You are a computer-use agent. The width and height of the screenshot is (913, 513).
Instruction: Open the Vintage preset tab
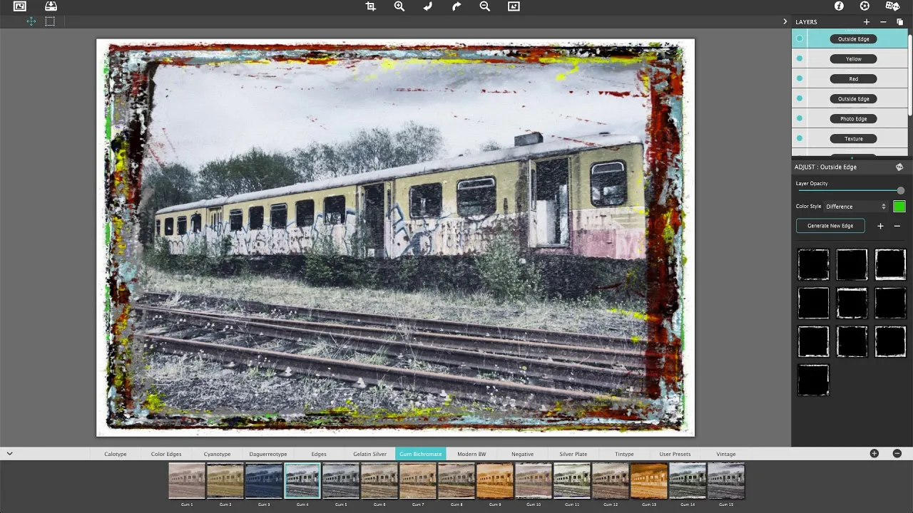point(726,454)
